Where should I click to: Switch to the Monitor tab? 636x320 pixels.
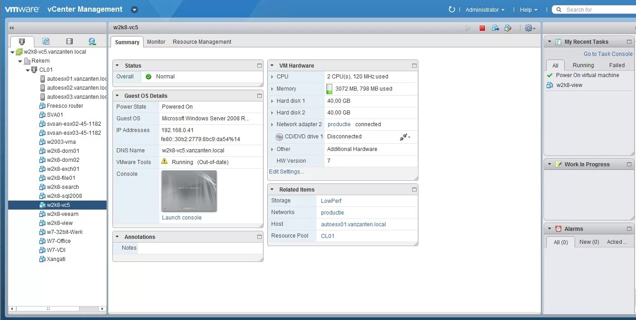click(x=156, y=41)
